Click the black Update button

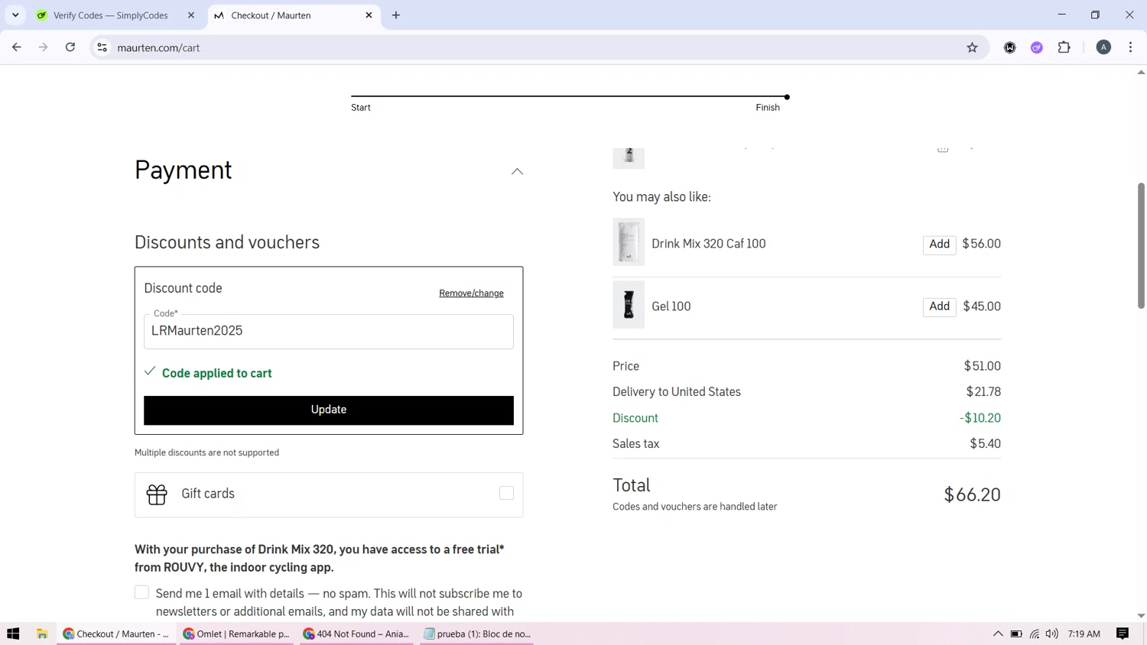pyautogui.click(x=329, y=410)
